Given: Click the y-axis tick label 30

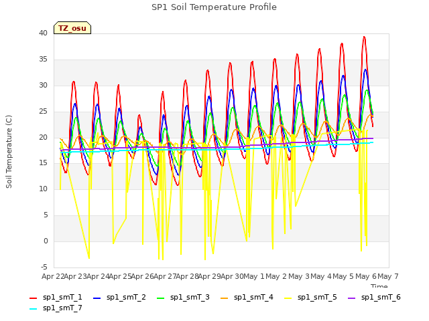Looking at the screenshot, I should [43, 86].
